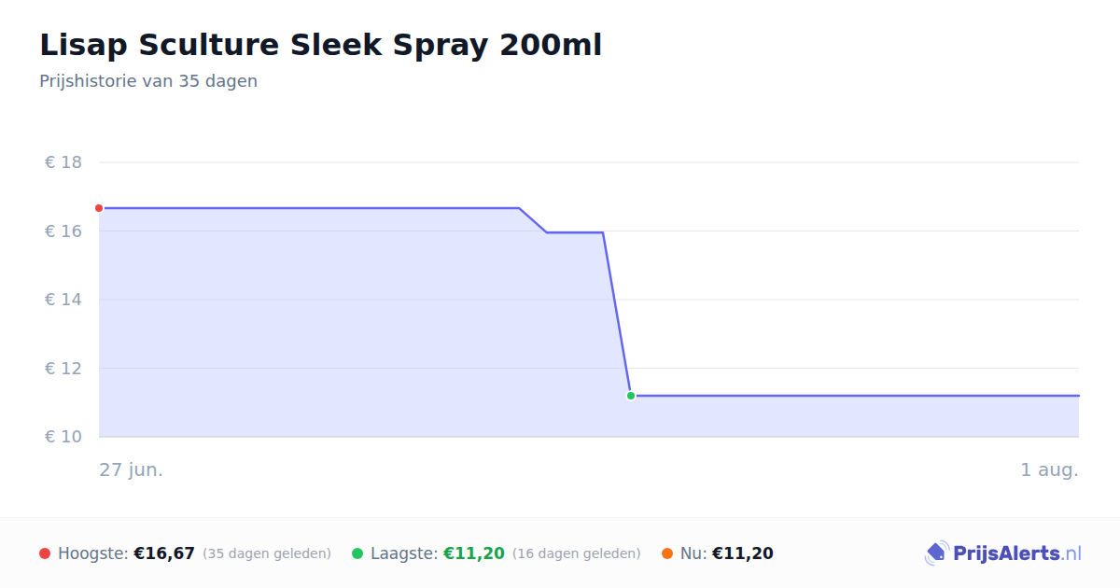Click the € 12 axis label
Image resolution: width=1120 pixels, height=588 pixels.
pos(63,369)
